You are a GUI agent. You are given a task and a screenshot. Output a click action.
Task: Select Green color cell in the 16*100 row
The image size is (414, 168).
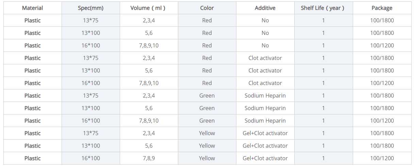[x=207, y=121]
